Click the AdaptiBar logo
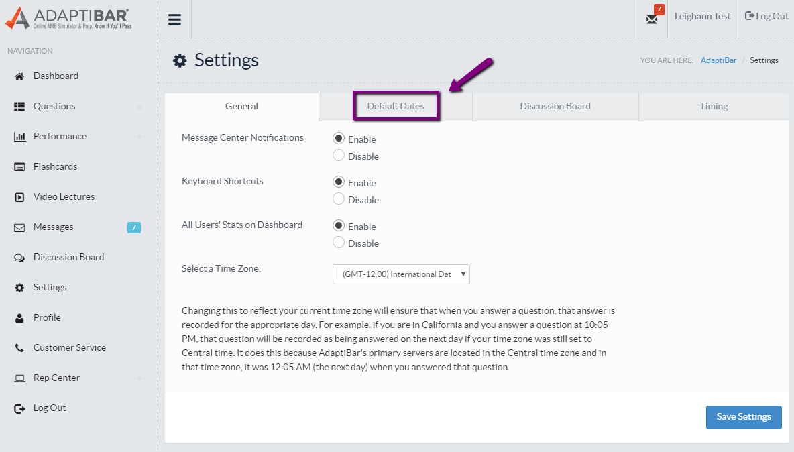The width and height of the screenshot is (794, 452). pos(67,19)
